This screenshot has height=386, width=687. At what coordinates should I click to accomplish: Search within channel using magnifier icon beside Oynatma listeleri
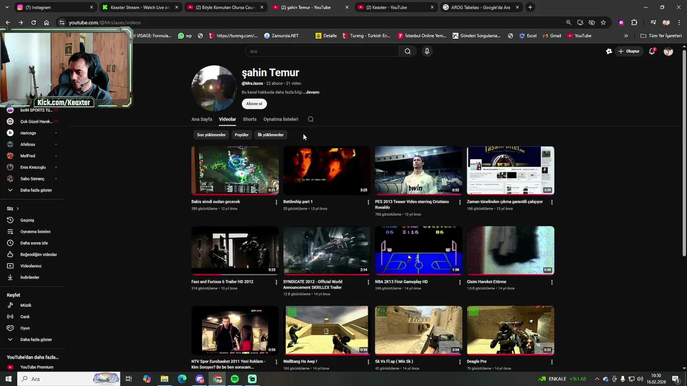[x=311, y=120]
